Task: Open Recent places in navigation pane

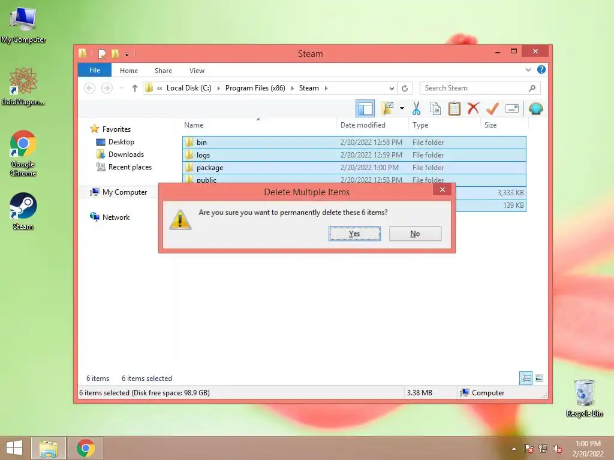Action: coord(130,167)
